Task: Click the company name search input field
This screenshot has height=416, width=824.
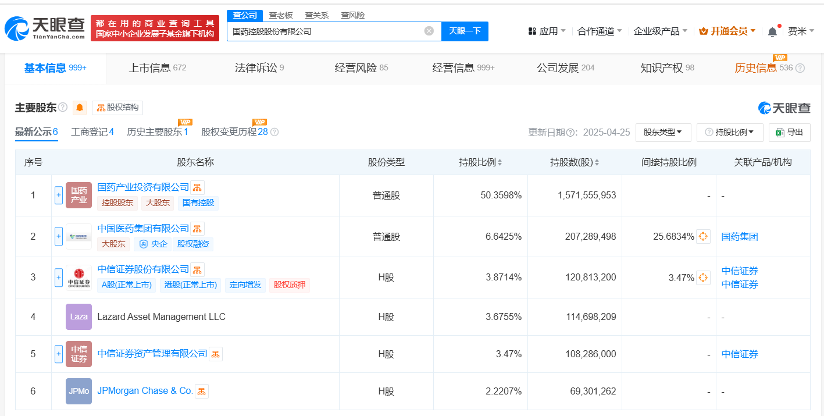Action: (326, 31)
